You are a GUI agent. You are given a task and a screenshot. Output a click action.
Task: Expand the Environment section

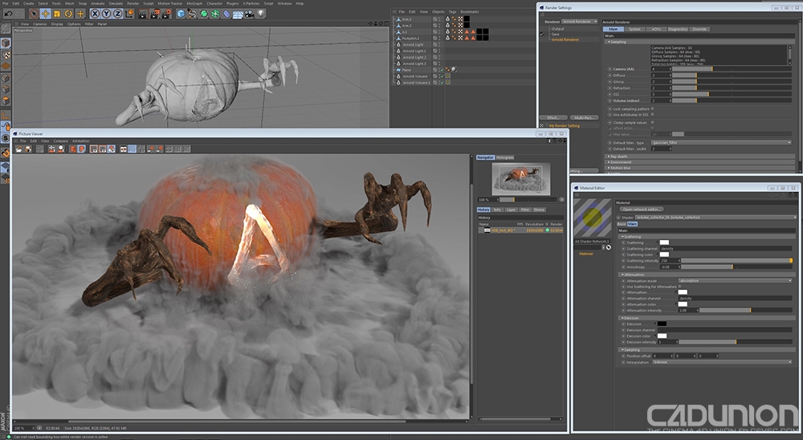click(620, 162)
